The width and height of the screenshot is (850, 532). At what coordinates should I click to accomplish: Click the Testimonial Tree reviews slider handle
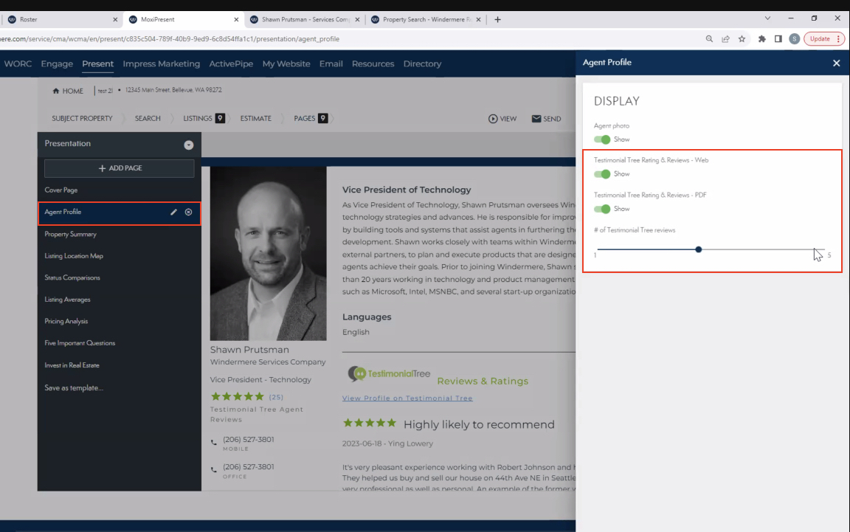(698, 249)
